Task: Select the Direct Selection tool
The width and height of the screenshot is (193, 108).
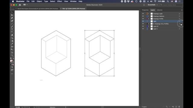Action: tap(12, 15)
